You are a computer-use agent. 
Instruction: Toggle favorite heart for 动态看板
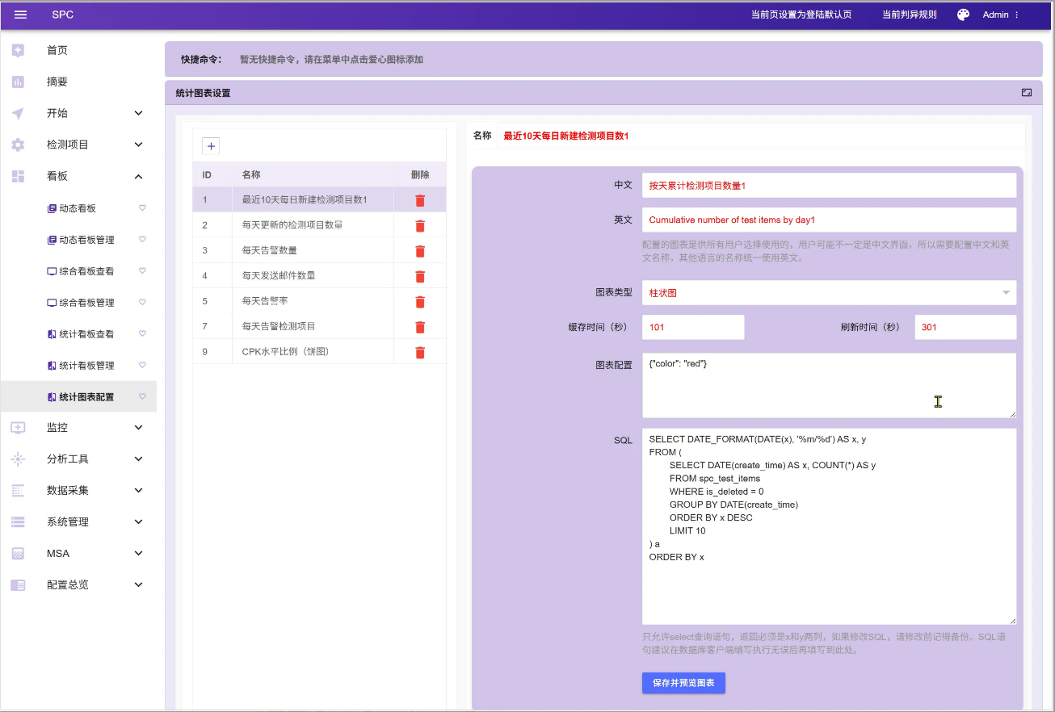pos(142,208)
